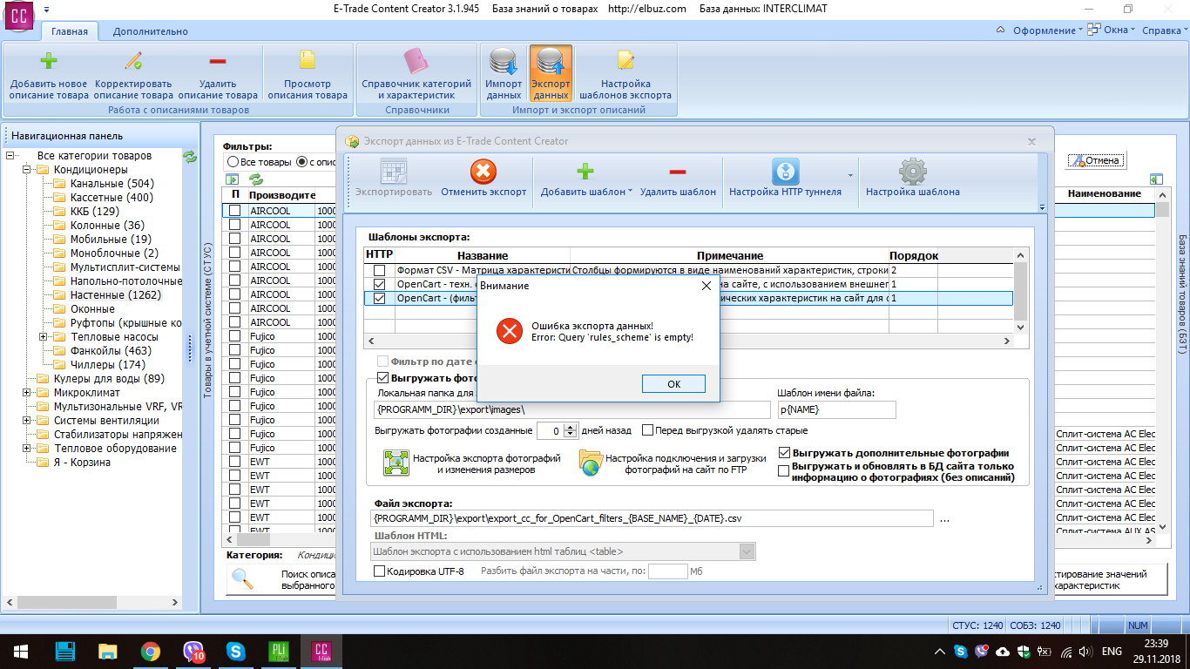
Task: Check first AIRCOOL row checkbox
Action: click(234, 211)
